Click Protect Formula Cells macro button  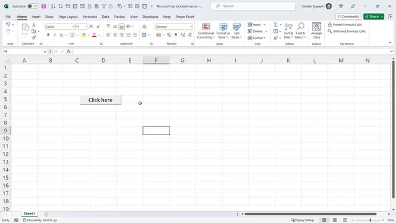(345, 25)
